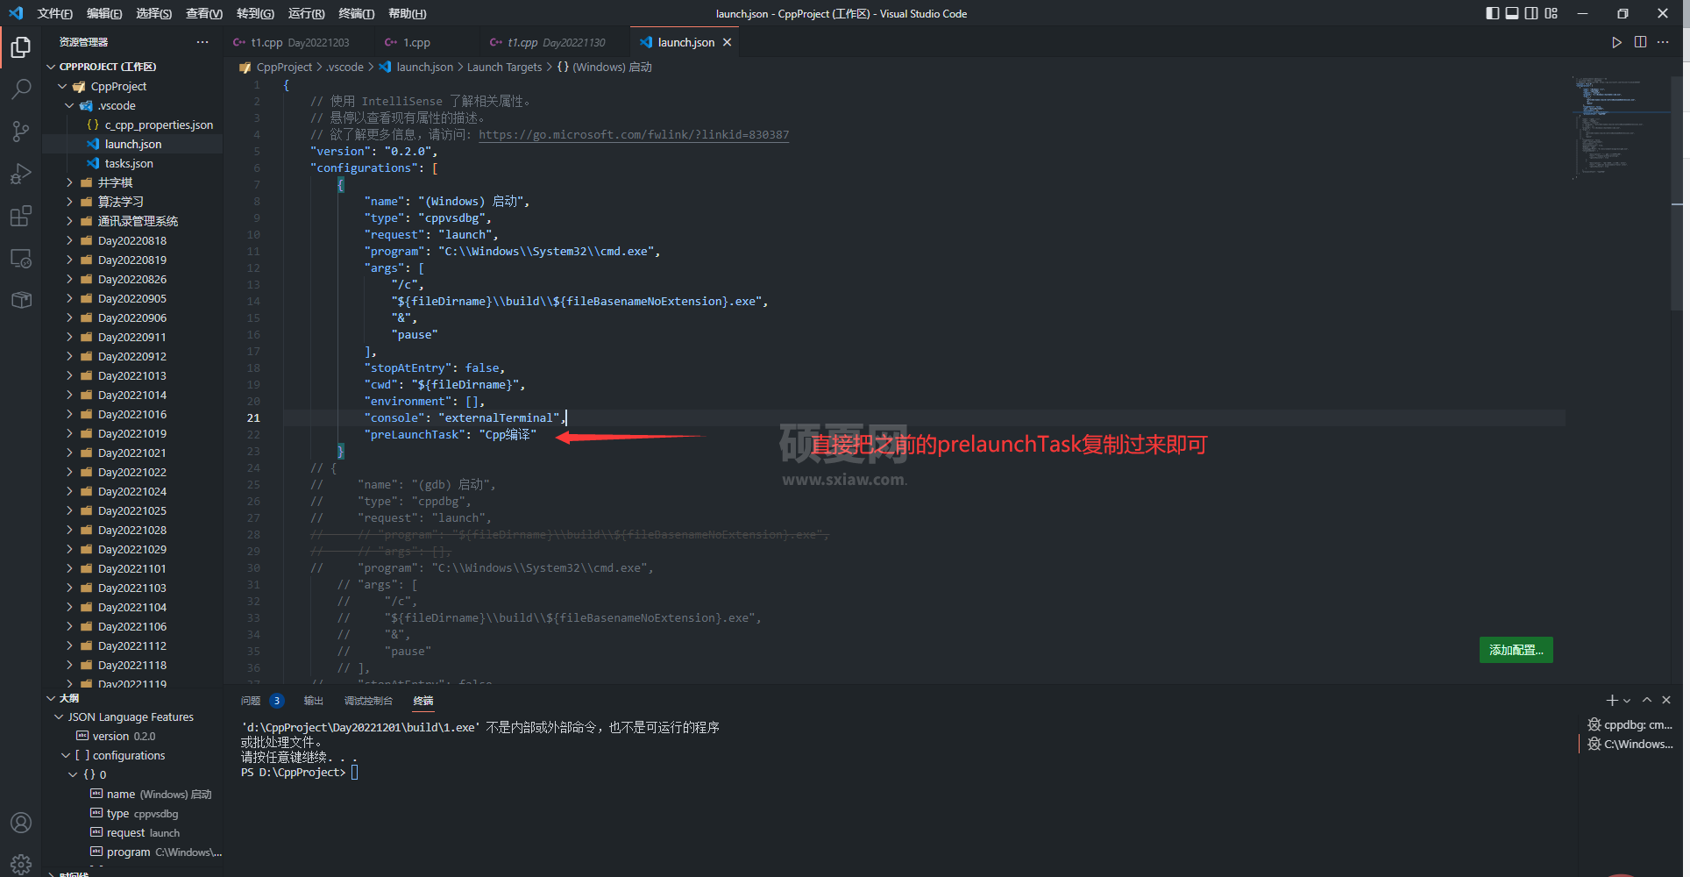Expand the 井字棋 folder
Image resolution: width=1690 pixels, height=877 pixels.
[x=69, y=182]
